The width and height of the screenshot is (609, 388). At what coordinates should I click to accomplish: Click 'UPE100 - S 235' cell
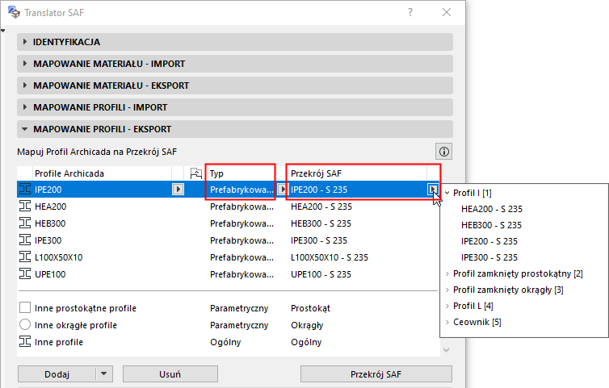point(321,274)
